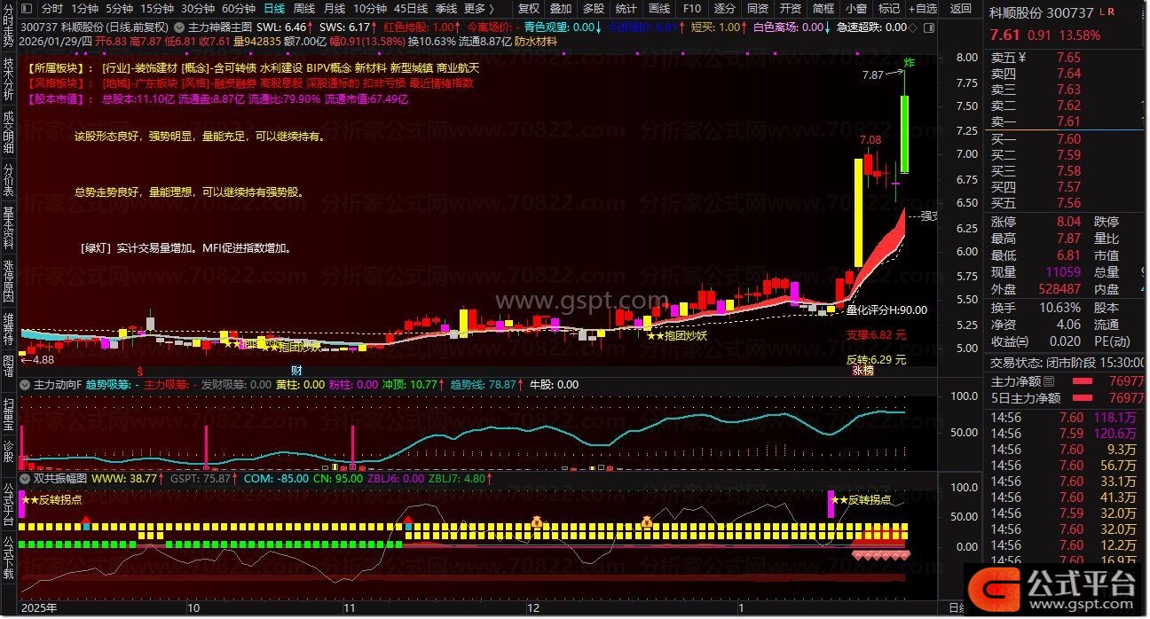Click the 涨榜 label below the candles
The height and width of the screenshot is (619, 1150).
pyautogui.click(x=862, y=371)
